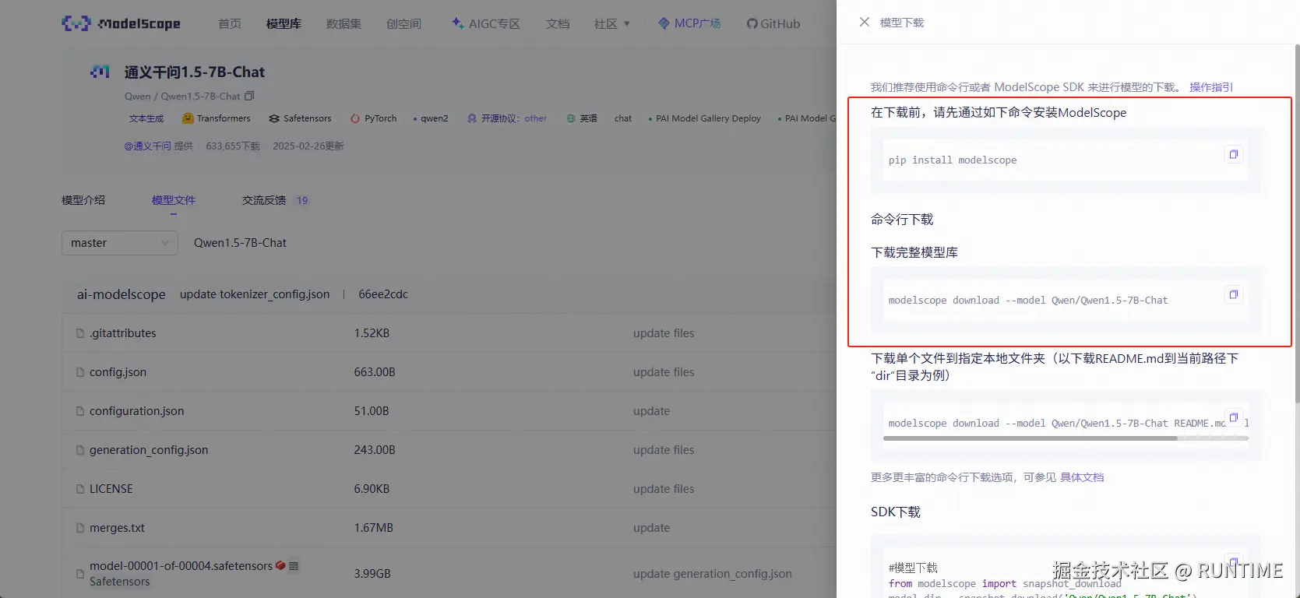This screenshot has width=1300, height=598.
Task: Click the configuration.json file icon
Action: 79,411
